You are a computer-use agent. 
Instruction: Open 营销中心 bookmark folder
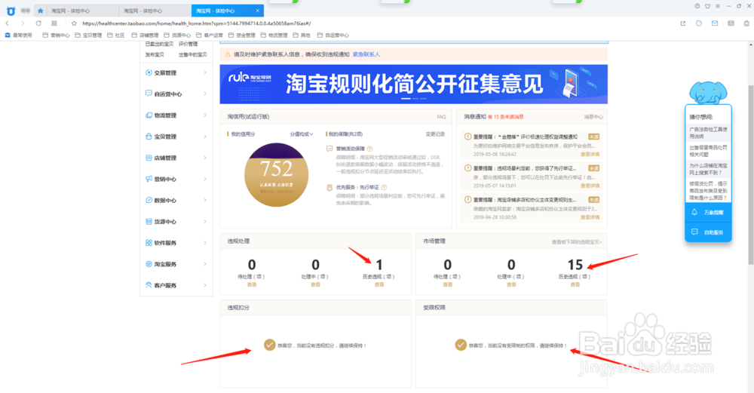click(57, 35)
